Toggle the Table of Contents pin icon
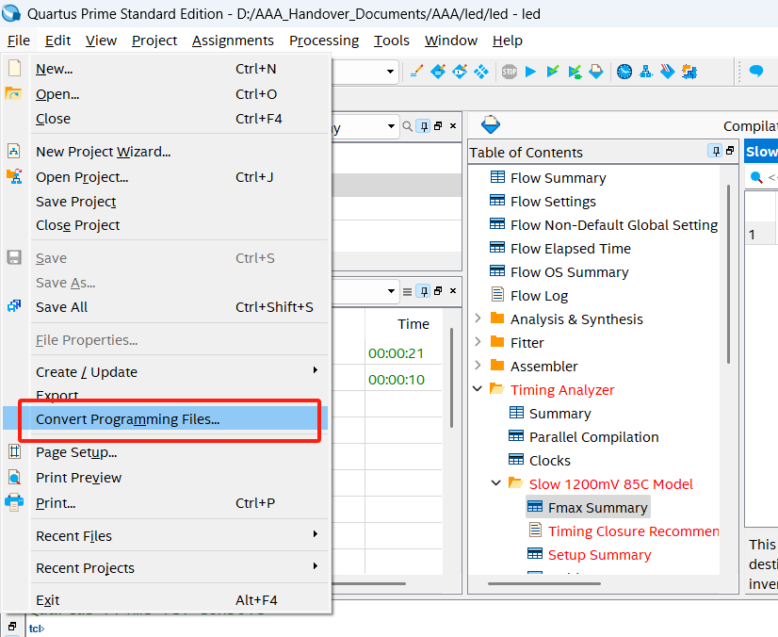The image size is (778, 637). [715, 151]
